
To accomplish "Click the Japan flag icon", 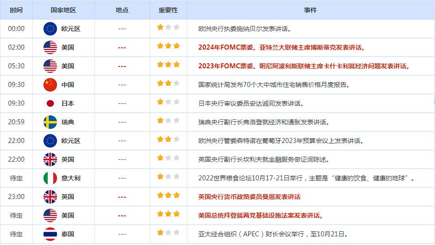I will pyautogui.click(x=50, y=103).
